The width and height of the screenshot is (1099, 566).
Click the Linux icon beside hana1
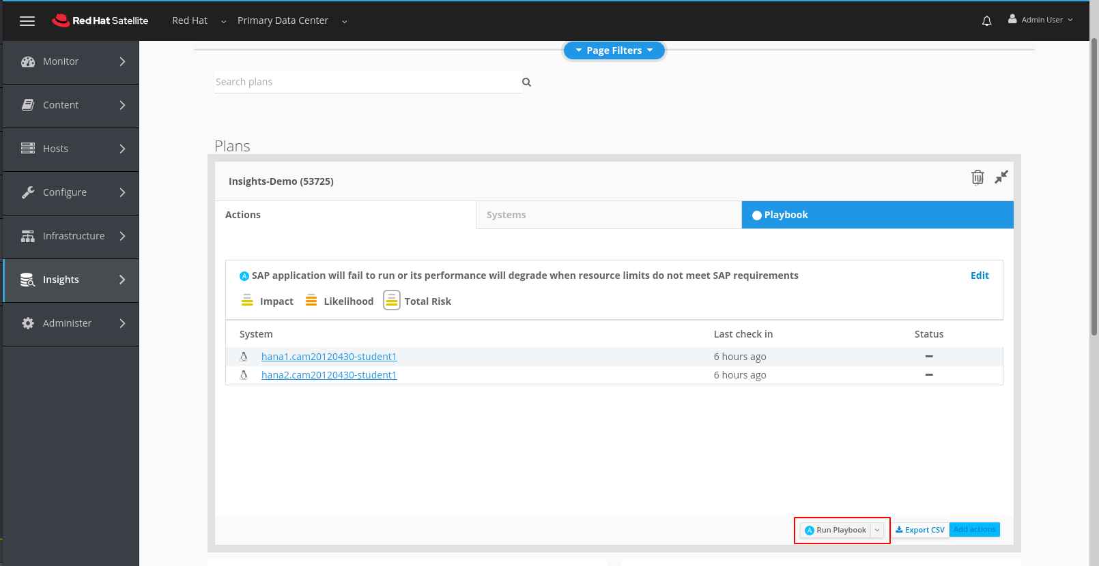pos(244,357)
